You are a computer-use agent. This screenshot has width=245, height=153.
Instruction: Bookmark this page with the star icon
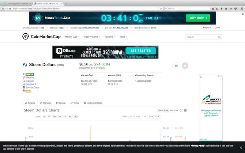pos(213,9)
